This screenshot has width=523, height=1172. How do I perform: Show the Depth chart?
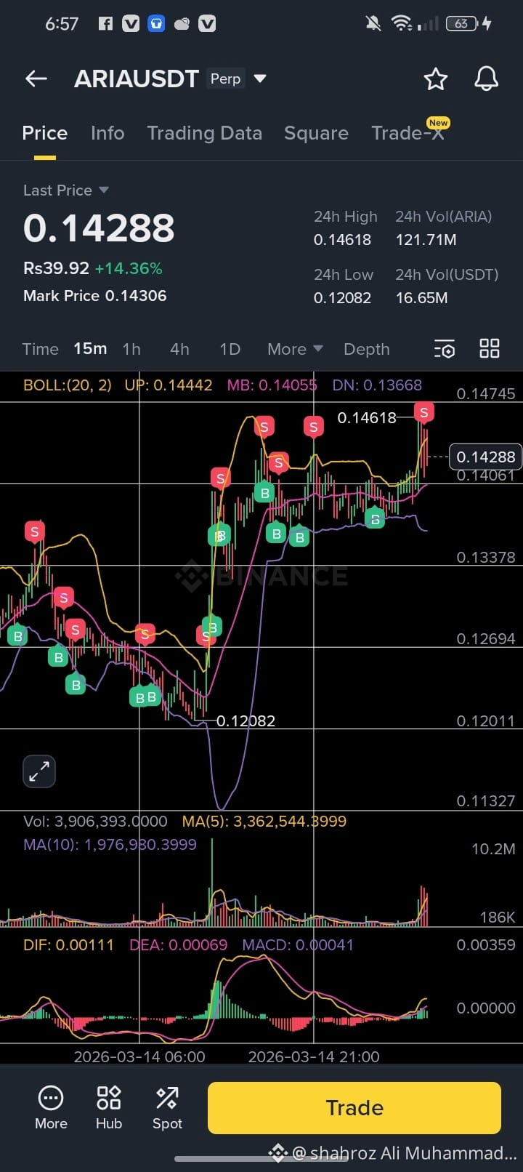[367, 349]
